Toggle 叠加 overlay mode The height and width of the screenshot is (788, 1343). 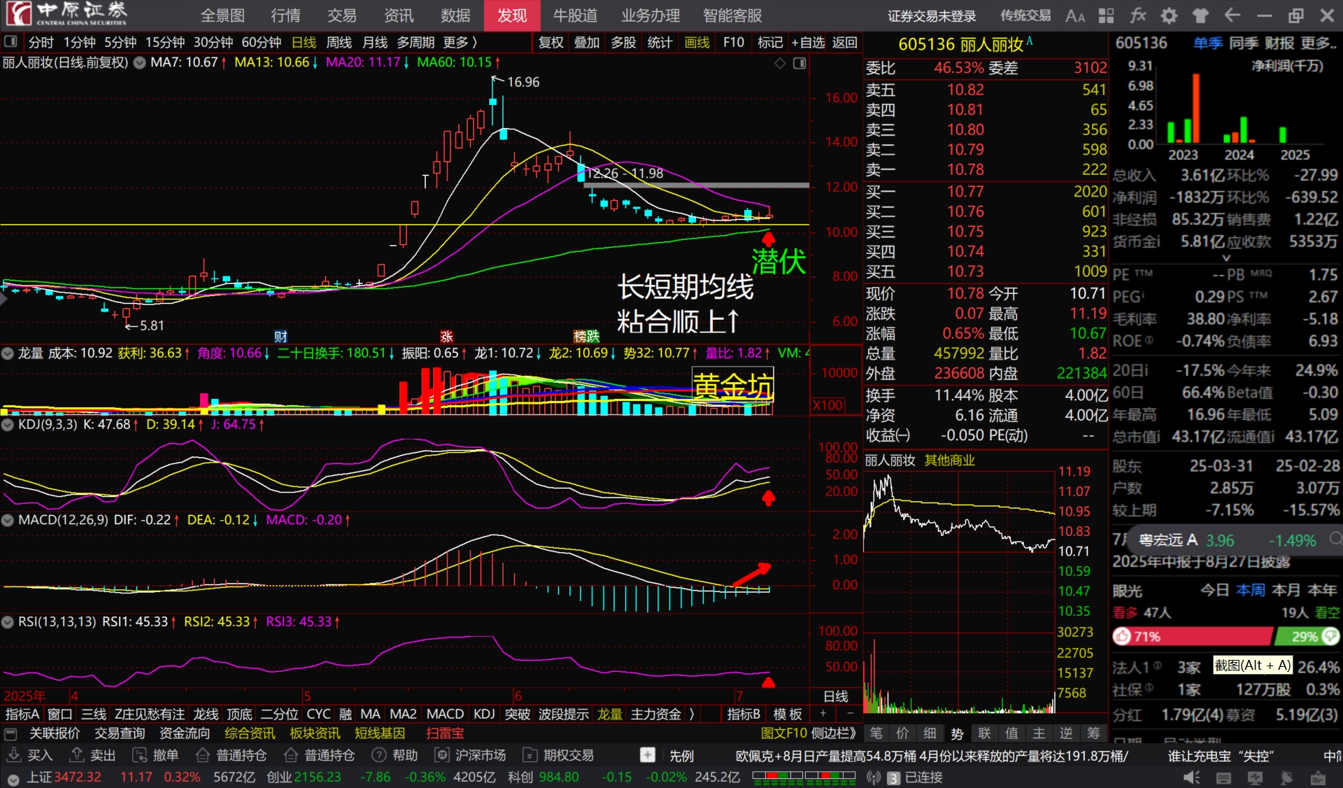point(587,43)
